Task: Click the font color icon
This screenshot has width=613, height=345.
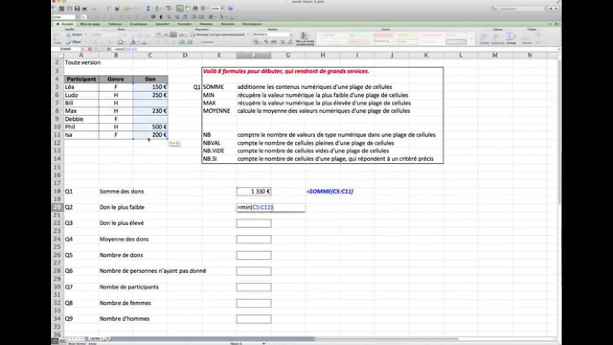Action: (x=145, y=42)
